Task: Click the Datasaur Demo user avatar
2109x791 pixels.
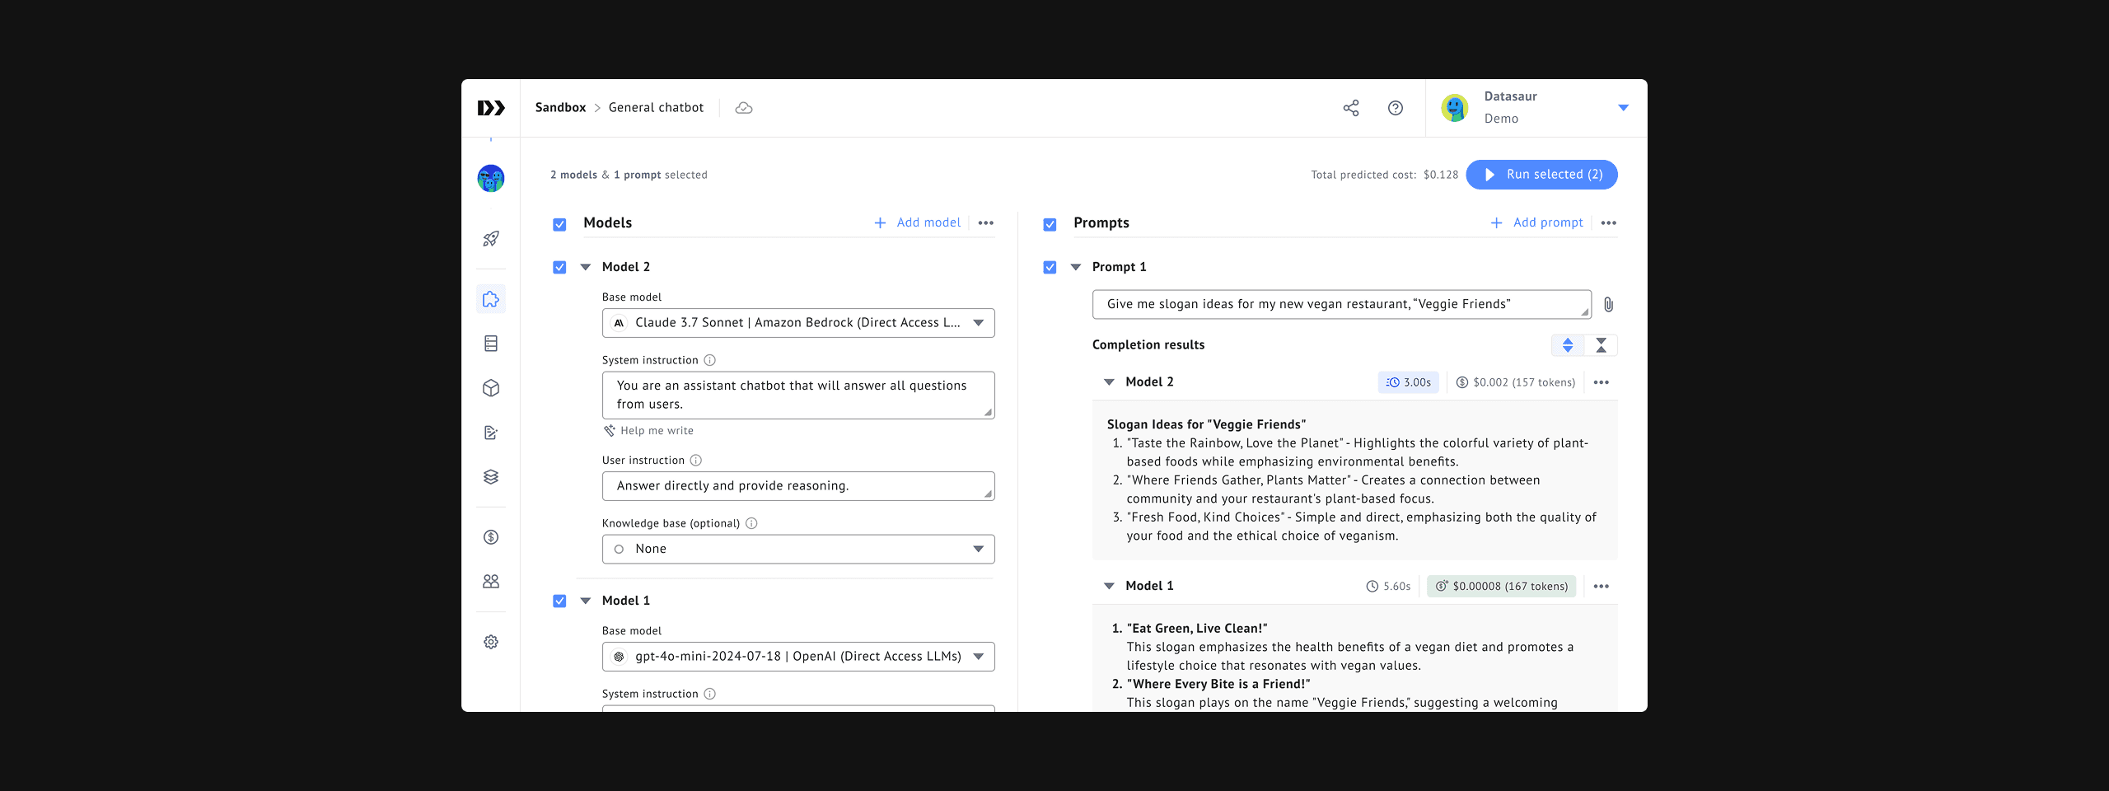Action: 1455,108
